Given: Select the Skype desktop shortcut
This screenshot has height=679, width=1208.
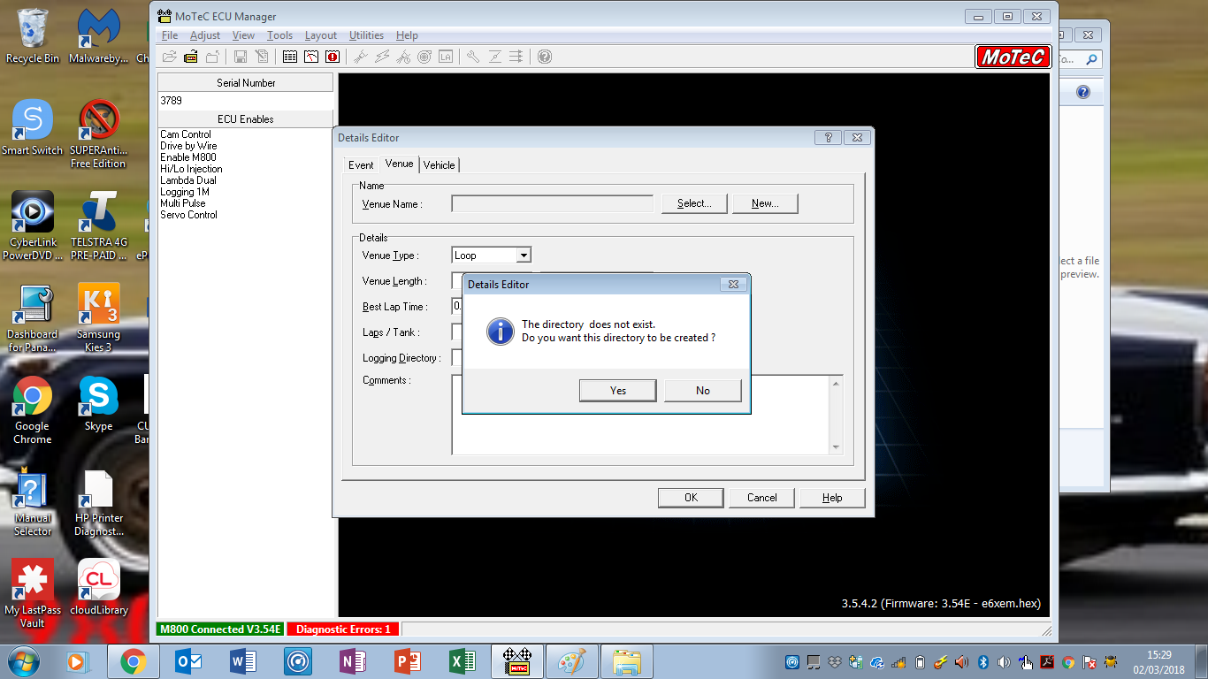Looking at the screenshot, I should pos(98,404).
